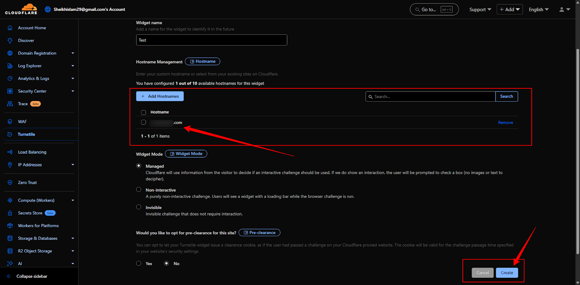Expand the IP Addresses submenu arrow

pyautogui.click(x=72, y=165)
